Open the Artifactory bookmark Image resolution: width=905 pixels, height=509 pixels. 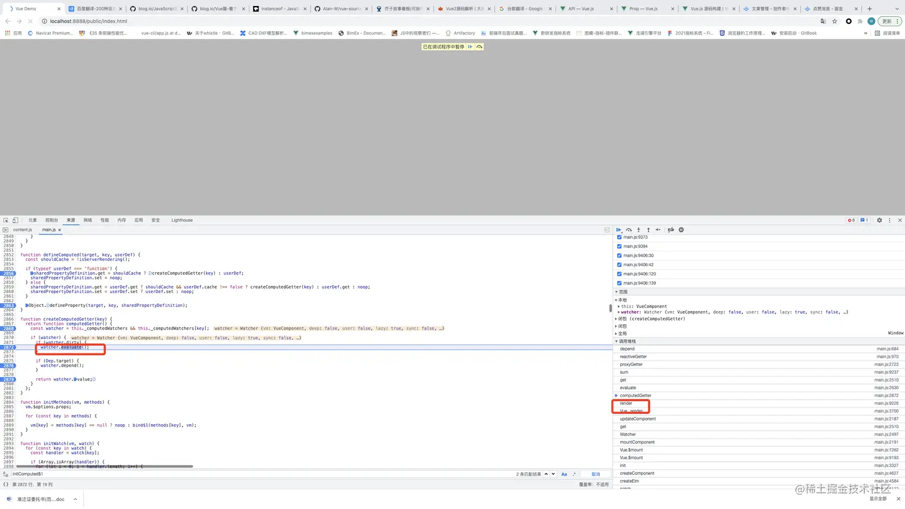click(x=460, y=33)
